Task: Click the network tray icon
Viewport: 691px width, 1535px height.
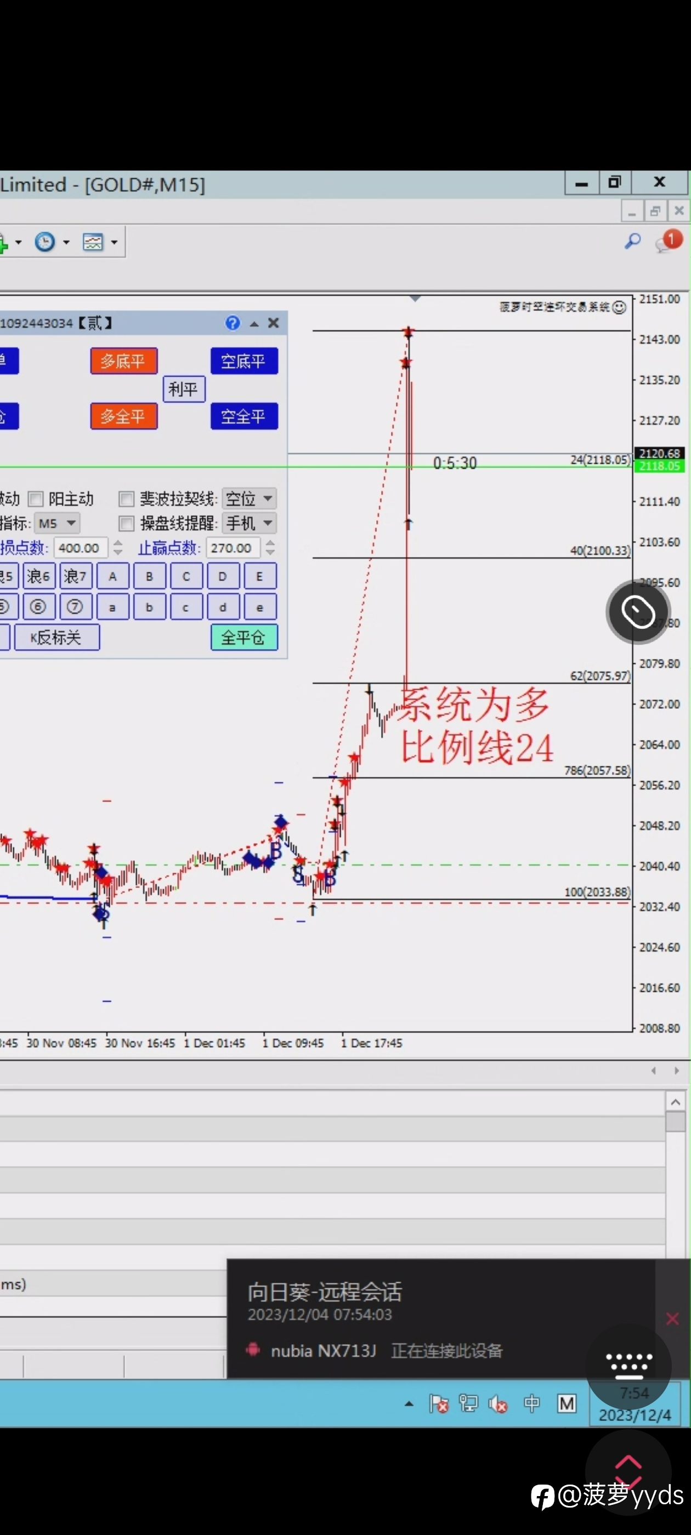Action: point(468,1404)
